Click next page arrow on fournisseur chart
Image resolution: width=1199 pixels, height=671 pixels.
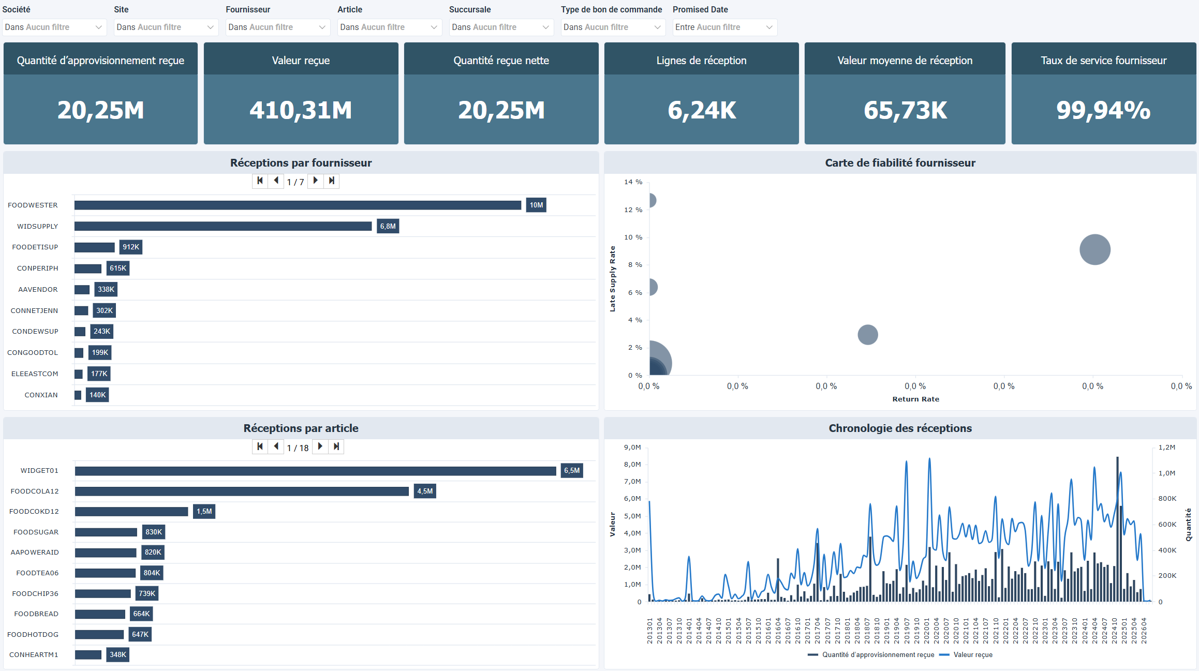click(x=315, y=181)
